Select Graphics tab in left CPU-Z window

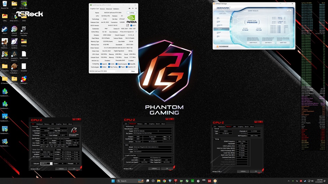coord(58,124)
